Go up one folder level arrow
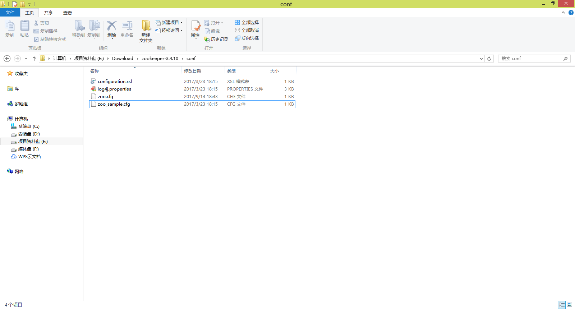 [x=34, y=59]
